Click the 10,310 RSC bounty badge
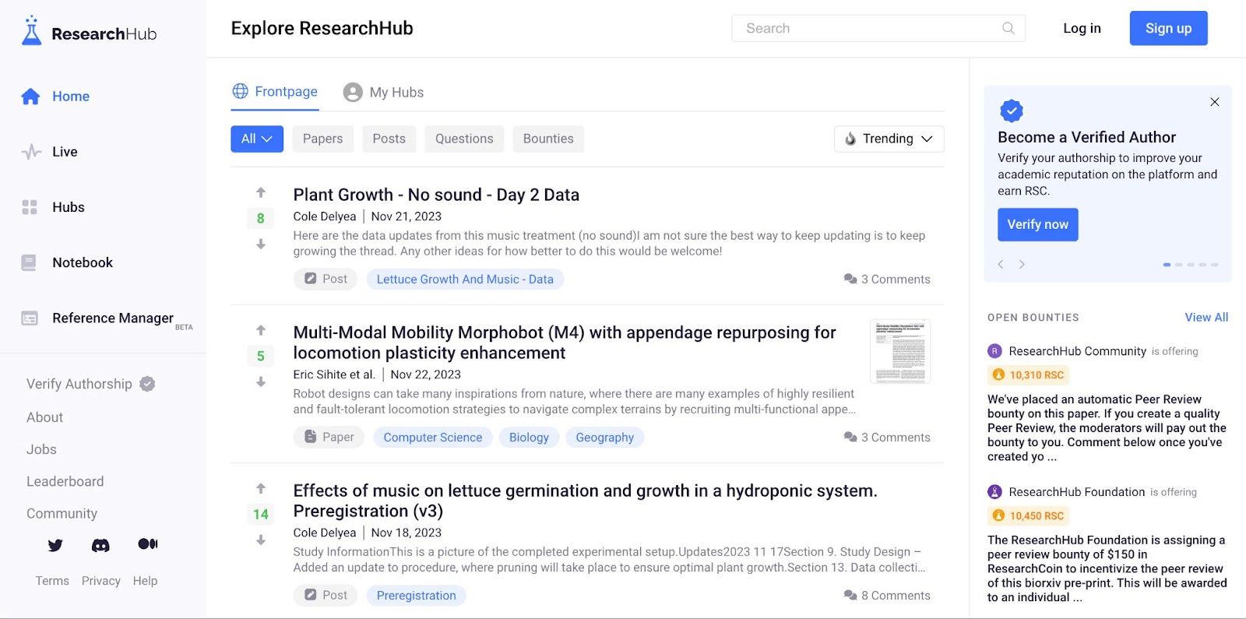The width and height of the screenshot is (1246, 619). 1028,375
